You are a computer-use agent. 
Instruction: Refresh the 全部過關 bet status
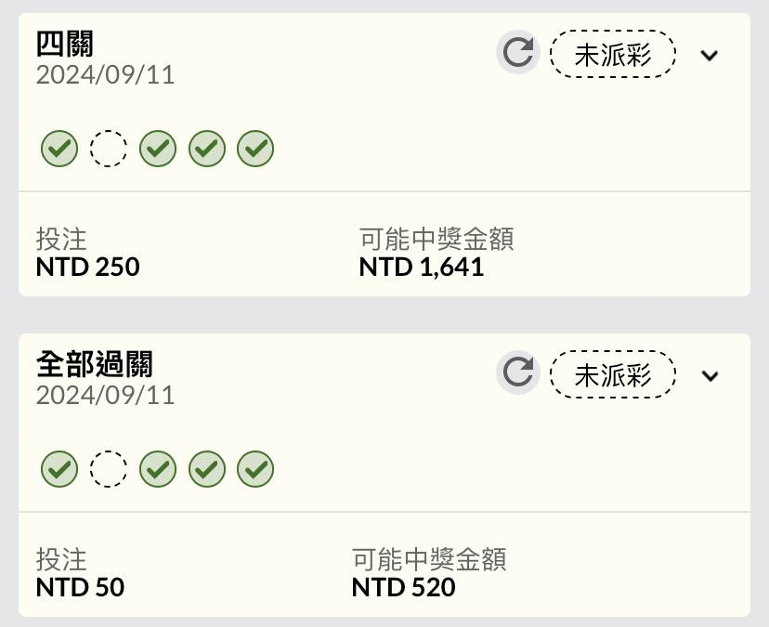(518, 372)
